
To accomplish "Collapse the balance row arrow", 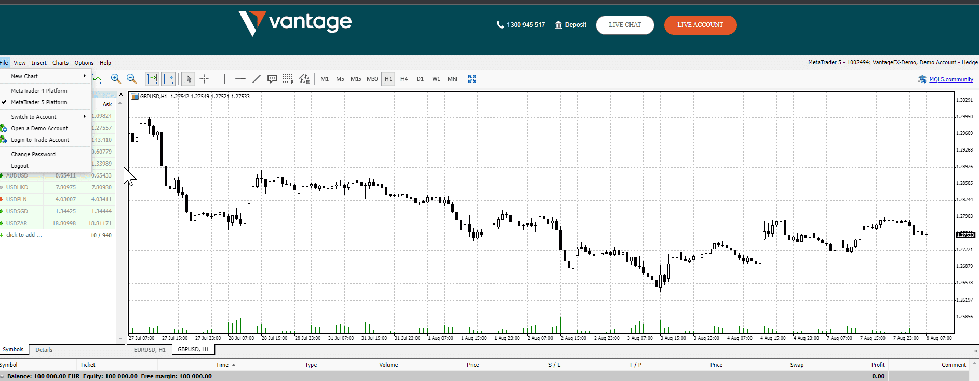I will [x=2, y=377].
